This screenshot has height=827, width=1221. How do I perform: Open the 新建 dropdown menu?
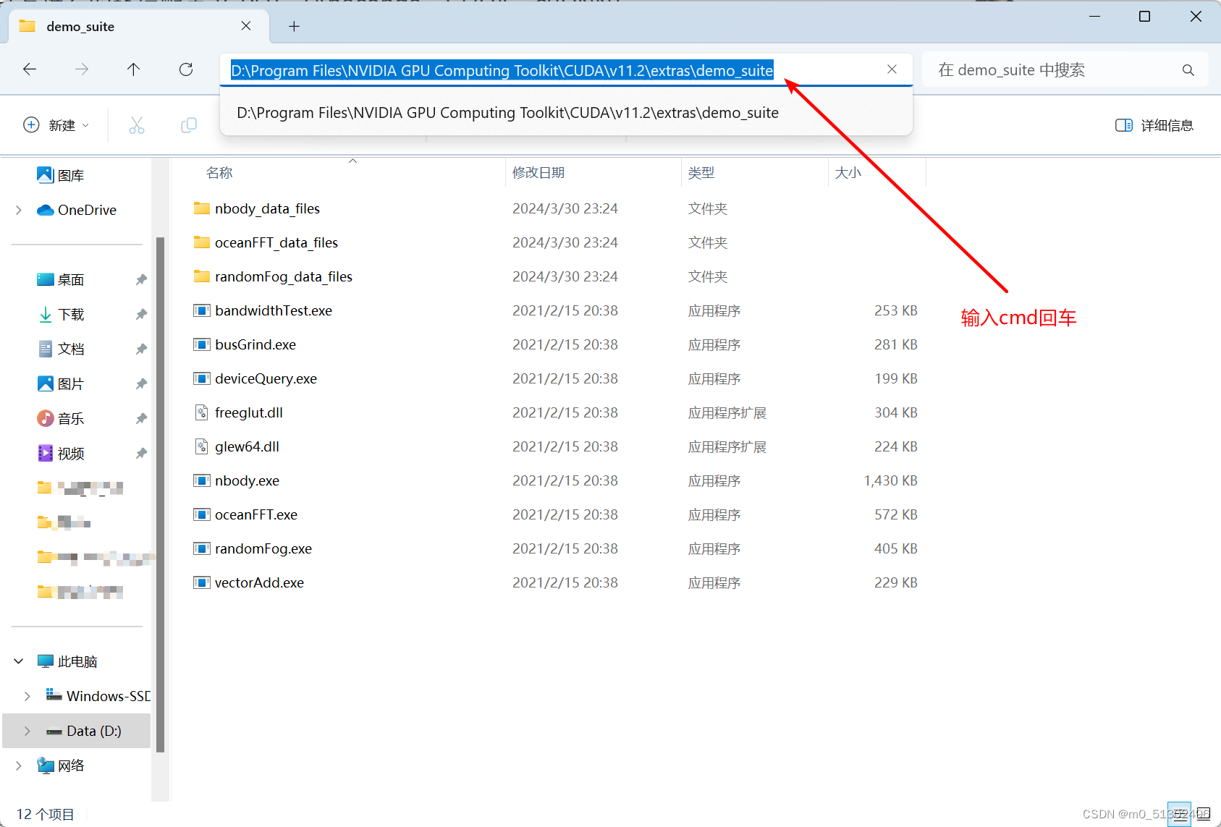click(x=57, y=124)
